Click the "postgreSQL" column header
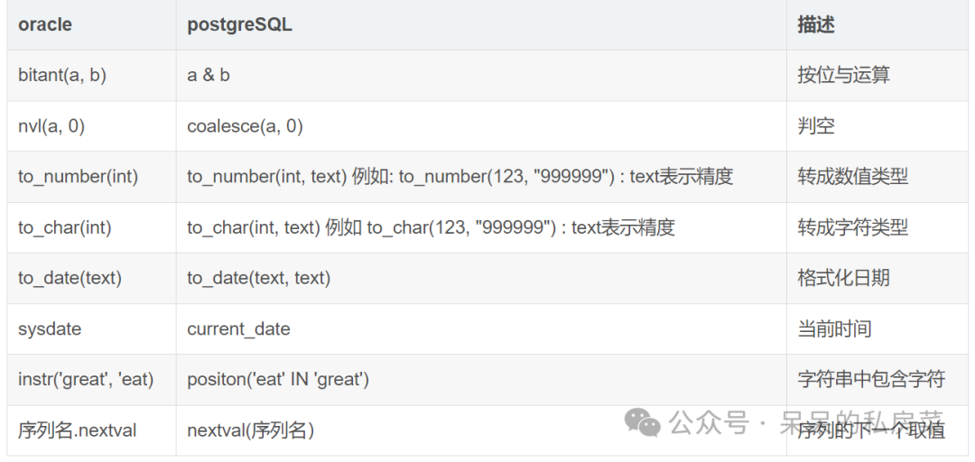 click(239, 25)
